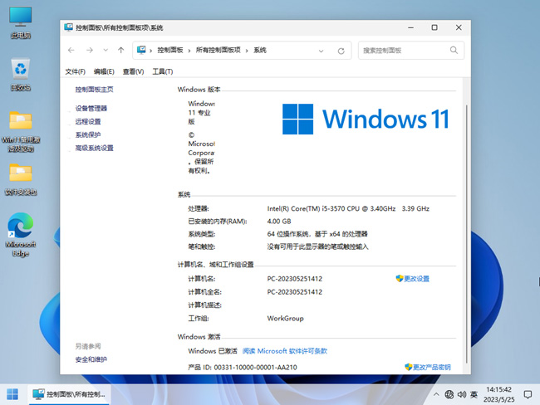The width and height of the screenshot is (540, 405).
Task: Open the 编辑(E) menu
Action: point(104,71)
